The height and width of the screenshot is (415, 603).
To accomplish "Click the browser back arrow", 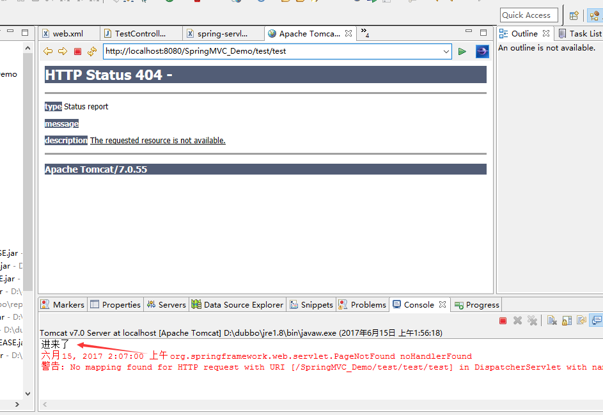I will [47, 51].
